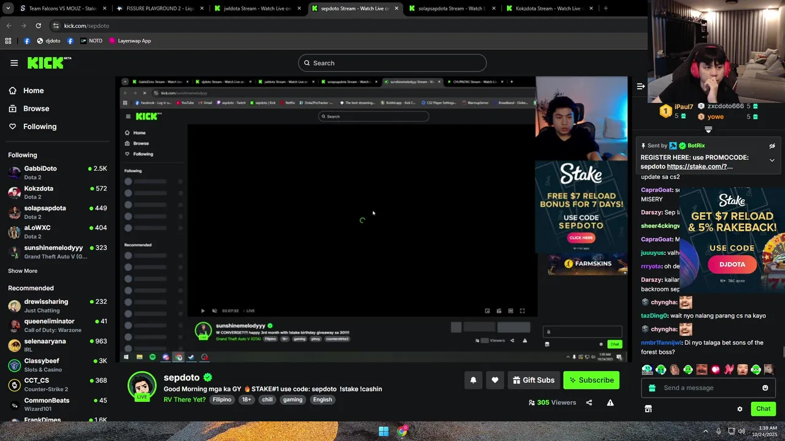The height and width of the screenshot is (441, 785).
Task: Open selenaaryana recommended channel
Action: pos(58,345)
